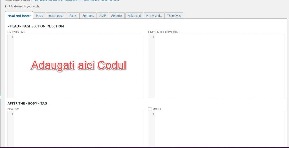289x148 pixels.
Task: Select the Generics tab
Action: click(x=117, y=16)
